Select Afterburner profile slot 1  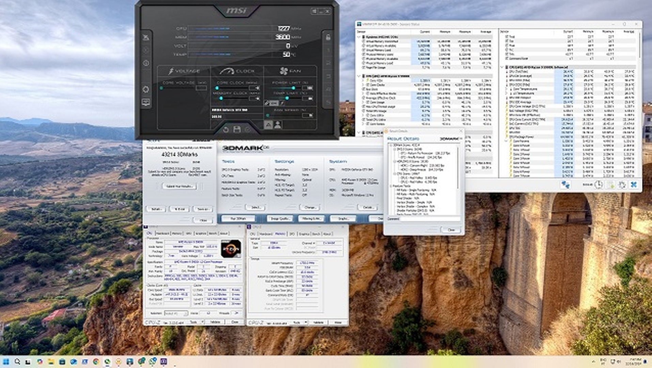coord(328,50)
